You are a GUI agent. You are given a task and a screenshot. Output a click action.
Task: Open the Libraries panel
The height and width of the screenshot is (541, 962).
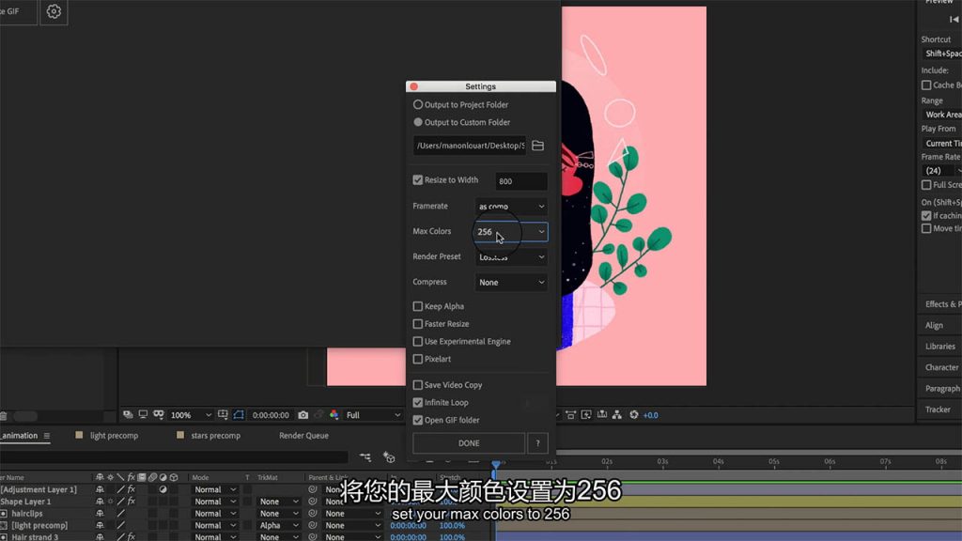click(x=939, y=347)
